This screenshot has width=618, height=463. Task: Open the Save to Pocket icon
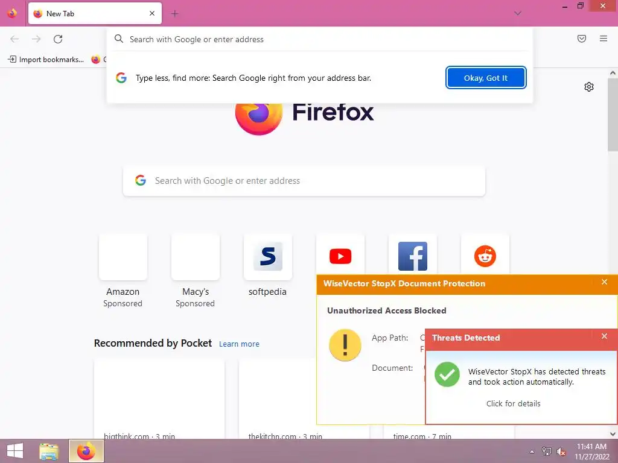click(582, 39)
